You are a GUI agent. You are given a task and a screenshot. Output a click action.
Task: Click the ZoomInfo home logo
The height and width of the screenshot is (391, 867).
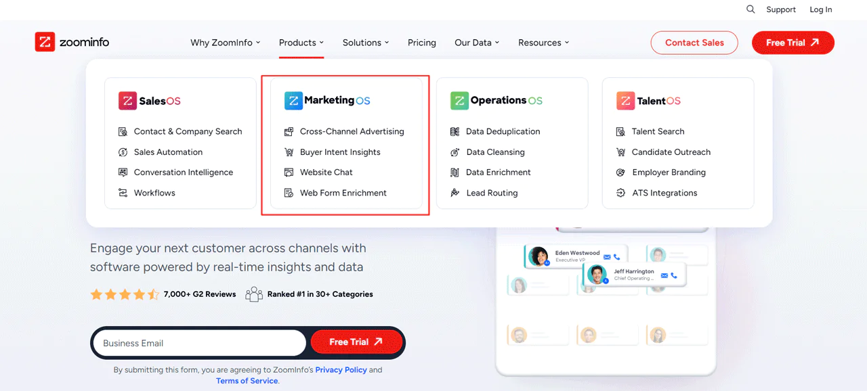click(x=71, y=41)
